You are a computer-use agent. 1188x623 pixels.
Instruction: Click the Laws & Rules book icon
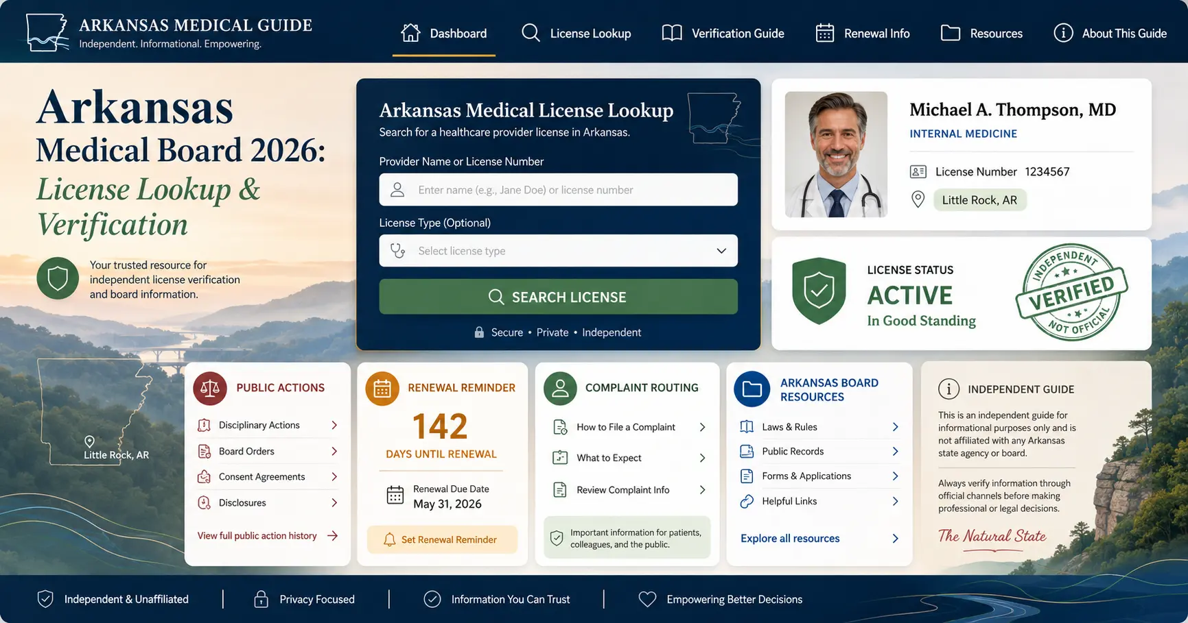point(747,427)
